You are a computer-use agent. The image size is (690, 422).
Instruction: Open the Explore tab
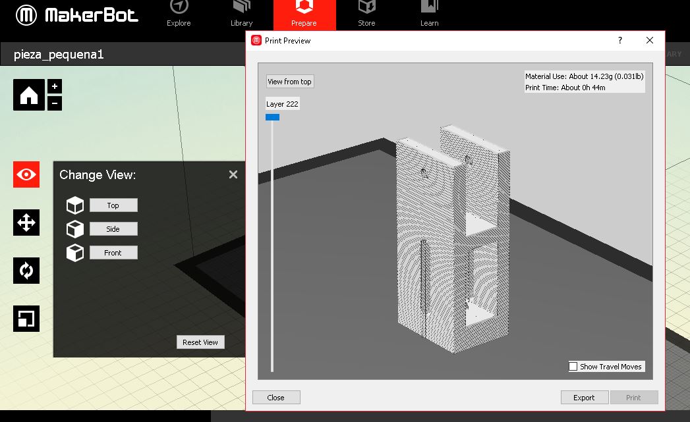179,14
